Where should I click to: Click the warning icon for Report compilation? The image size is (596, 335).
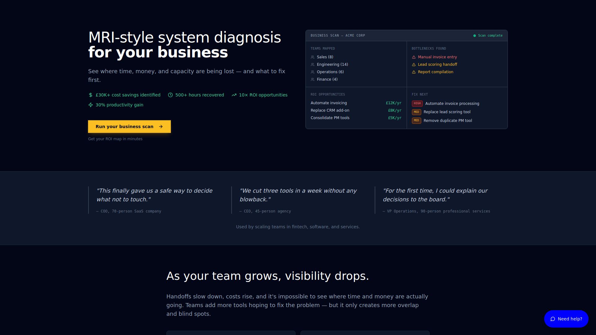click(x=414, y=72)
